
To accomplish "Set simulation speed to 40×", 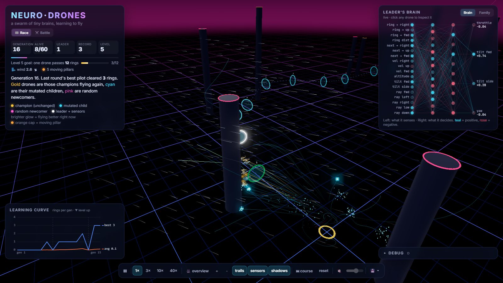I will [174, 271].
